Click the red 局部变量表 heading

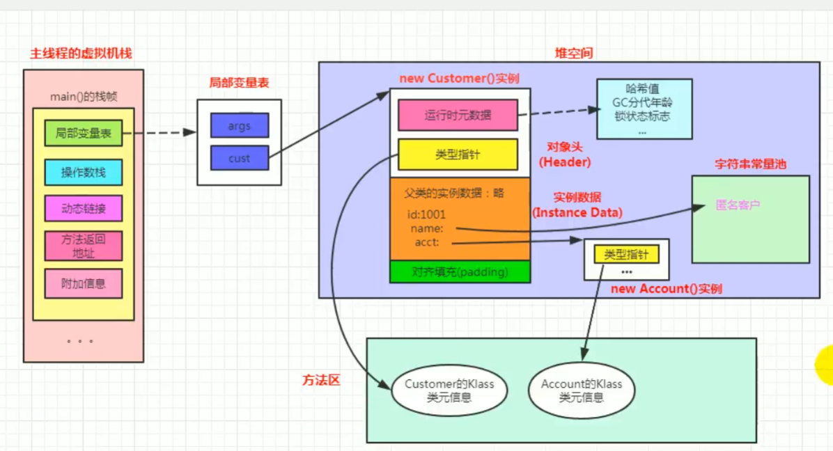[x=239, y=83]
